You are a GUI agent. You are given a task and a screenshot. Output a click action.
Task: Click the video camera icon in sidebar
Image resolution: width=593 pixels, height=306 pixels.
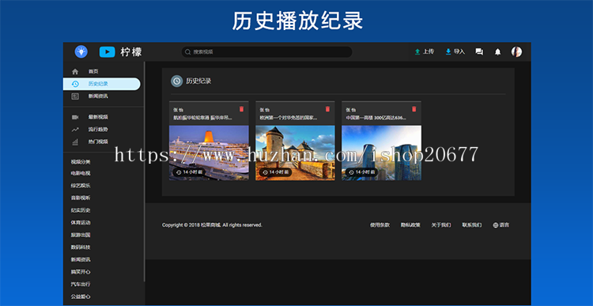pyautogui.click(x=75, y=117)
